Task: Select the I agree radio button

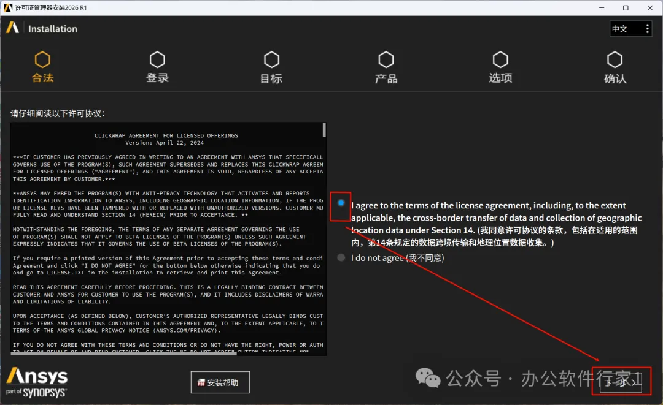Action: [341, 203]
